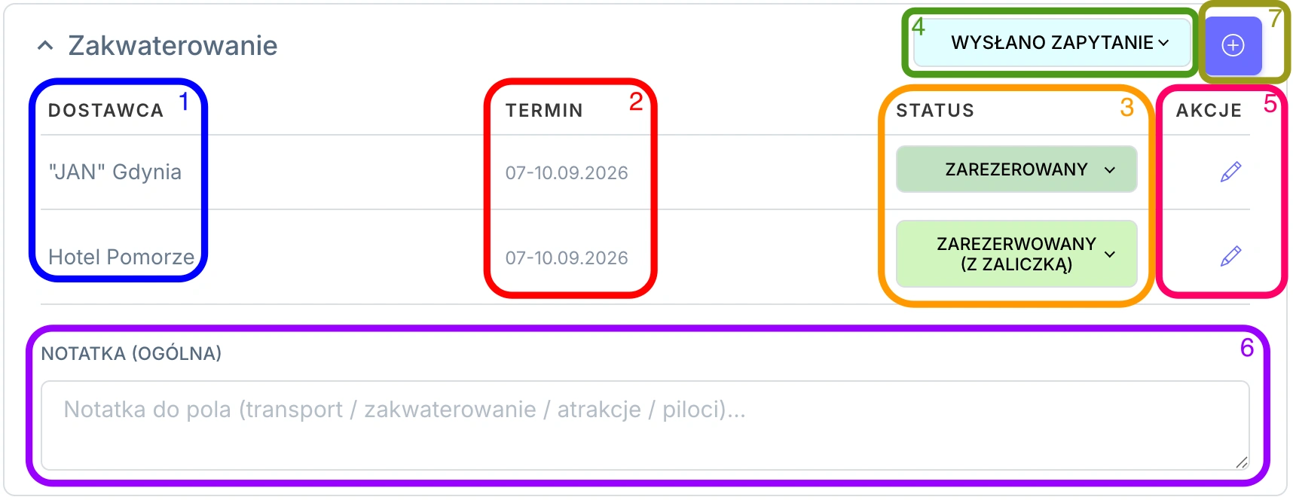Focus the Notatka do pola text area
The image size is (1293, 500).
pyautogui.click(x=645, y=425)
